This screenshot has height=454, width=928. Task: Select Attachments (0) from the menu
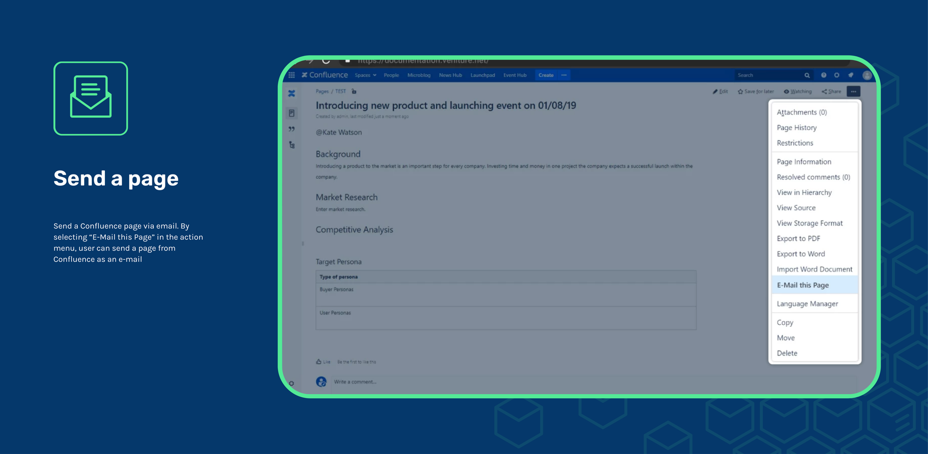815,112
